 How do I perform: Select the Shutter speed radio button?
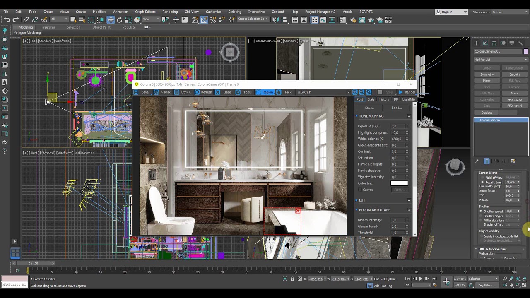tap(481, 211)
